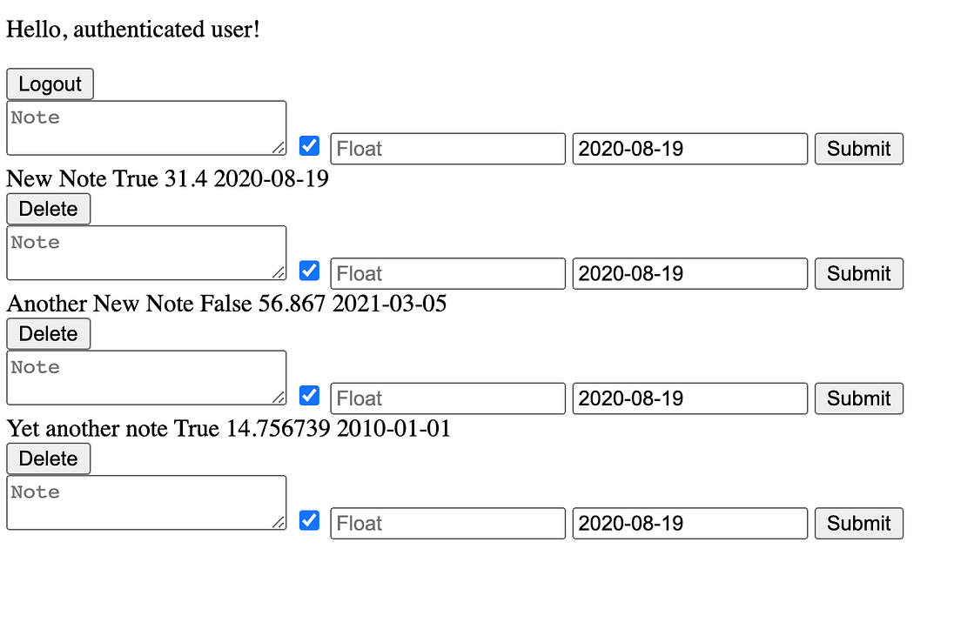Image resolution: width=961 pixels, height=629 pixels.
Task: Delete the "Yet another note" entry
Action: (x=48, y=458)
